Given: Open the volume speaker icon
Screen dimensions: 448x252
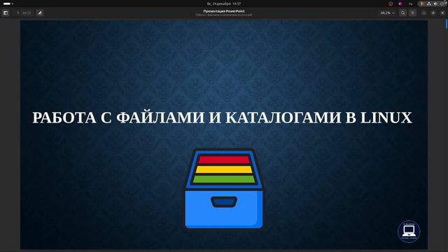Looking at the screenshot, I should [435, 3].
